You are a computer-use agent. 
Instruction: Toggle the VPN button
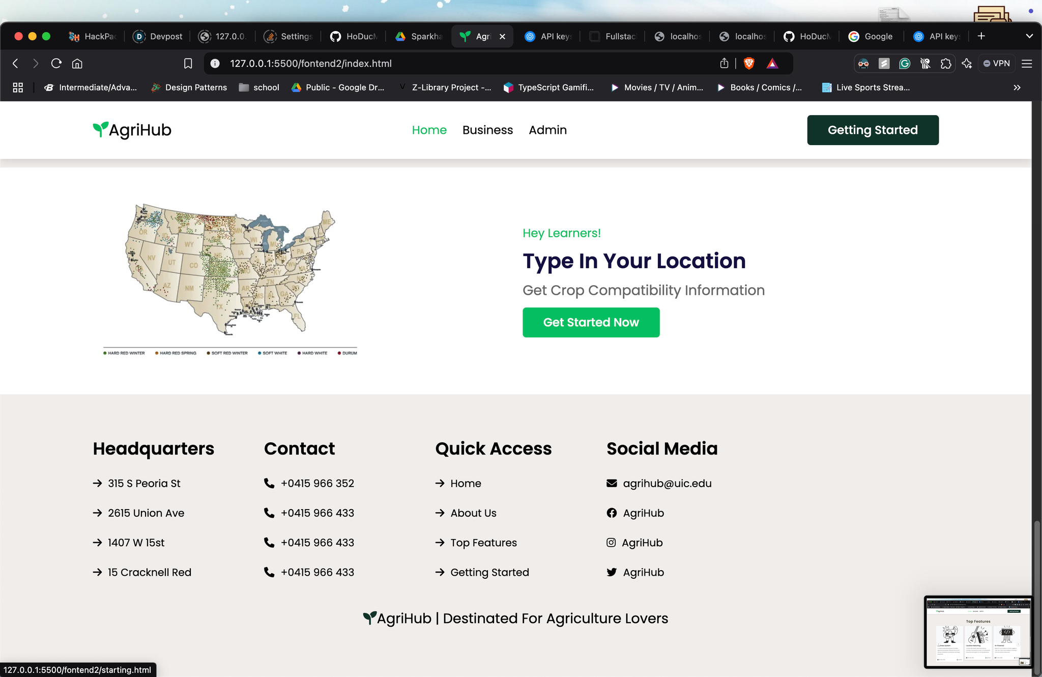[x=997, y=64]
